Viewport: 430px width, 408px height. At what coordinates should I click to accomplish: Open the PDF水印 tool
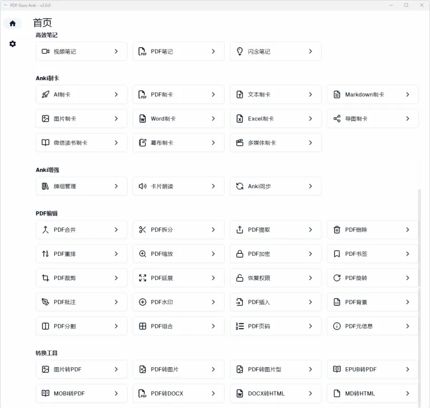click(x=178, y=302)
